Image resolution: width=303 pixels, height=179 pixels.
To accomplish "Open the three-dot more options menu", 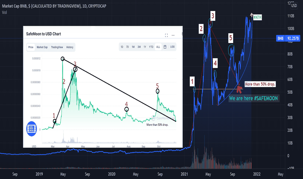I will tap(173, 35).
